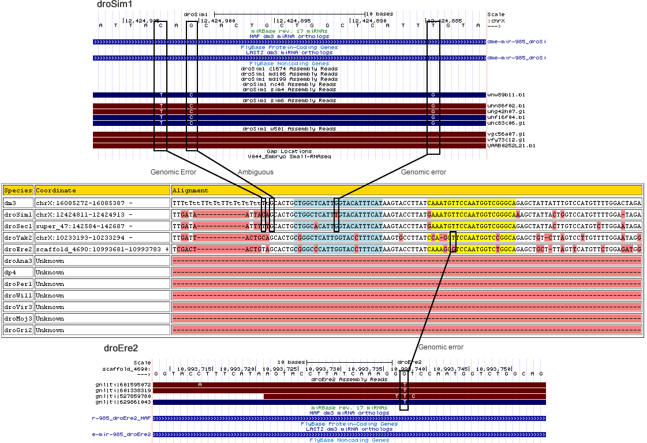Click the dm3 species row cell

(x=18, y=203)
